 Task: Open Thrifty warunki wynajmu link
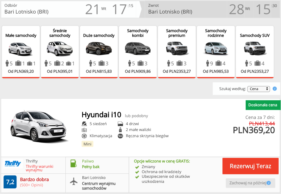39,168
